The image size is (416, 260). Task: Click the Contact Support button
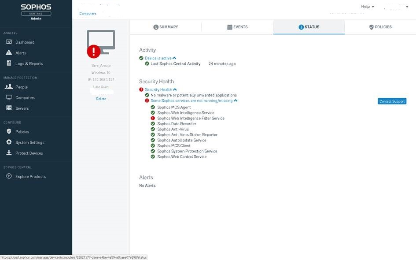coord(392,101)
